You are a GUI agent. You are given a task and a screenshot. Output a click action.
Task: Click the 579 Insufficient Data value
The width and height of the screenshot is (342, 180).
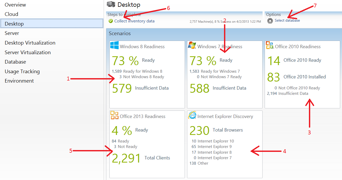click(140, 88)
